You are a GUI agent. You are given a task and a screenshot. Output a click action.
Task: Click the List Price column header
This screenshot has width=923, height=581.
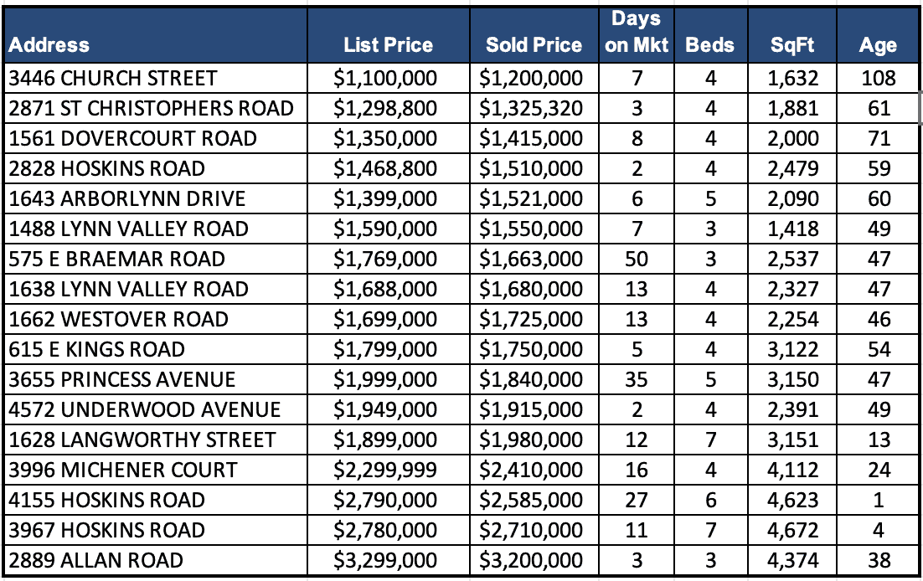pos(388,45)
